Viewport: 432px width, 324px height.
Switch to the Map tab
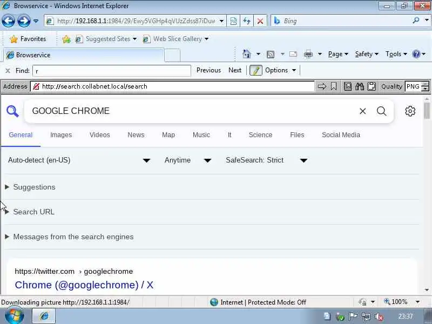(x=168, y=135)
